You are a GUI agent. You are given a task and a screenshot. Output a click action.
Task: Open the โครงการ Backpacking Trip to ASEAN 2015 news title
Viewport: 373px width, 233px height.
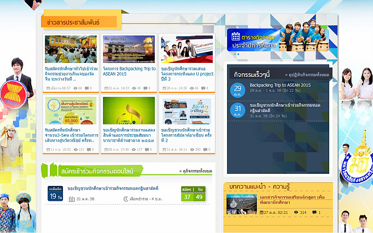[129, 71]
